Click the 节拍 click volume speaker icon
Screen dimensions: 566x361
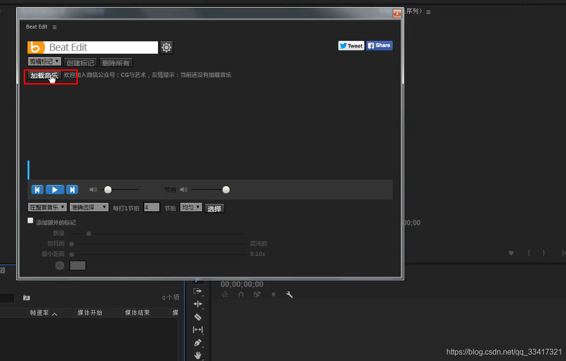[x=184, y=190]
